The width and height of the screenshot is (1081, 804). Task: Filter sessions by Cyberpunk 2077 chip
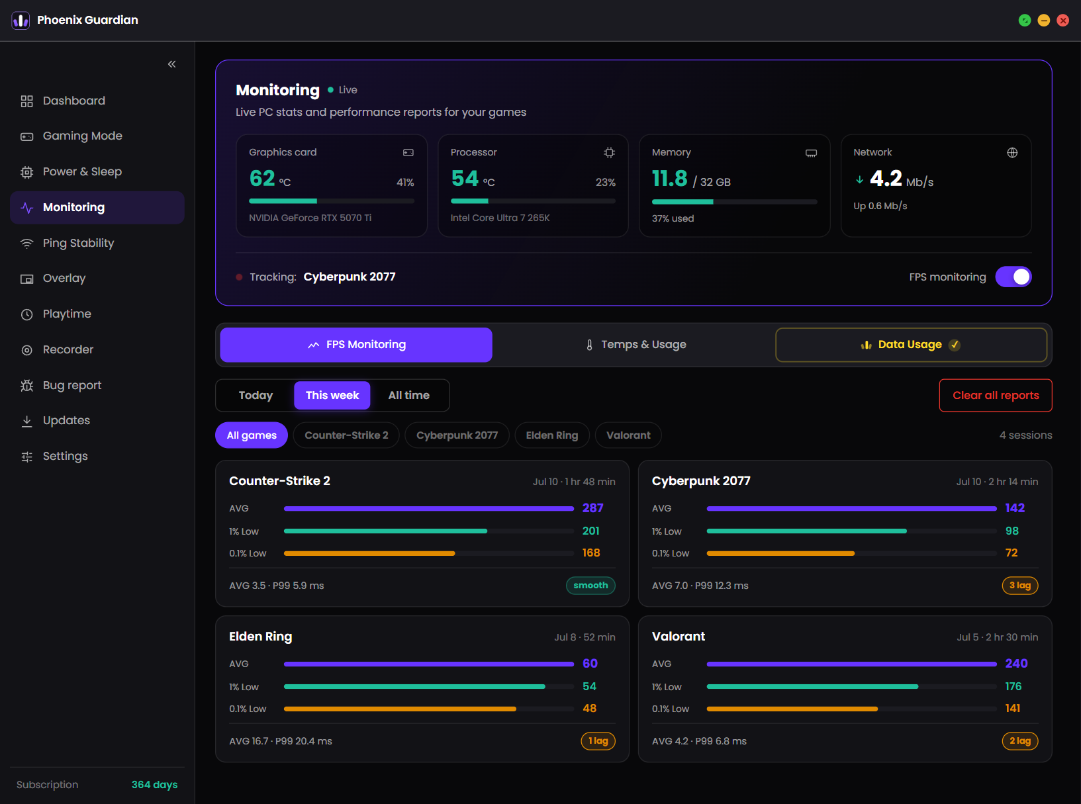point(457,435)
